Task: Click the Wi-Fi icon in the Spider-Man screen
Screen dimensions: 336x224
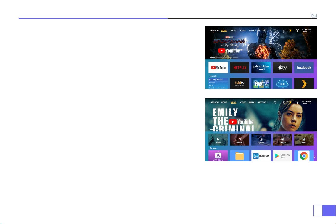Action: coord(298,30)
